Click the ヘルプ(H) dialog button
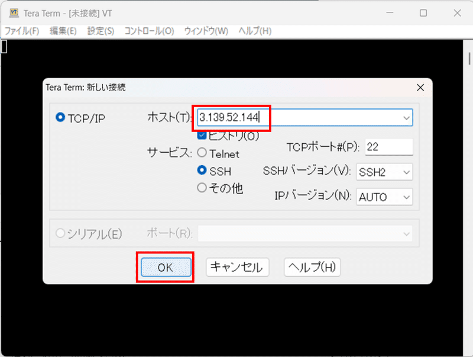 [x=312, y=267]
